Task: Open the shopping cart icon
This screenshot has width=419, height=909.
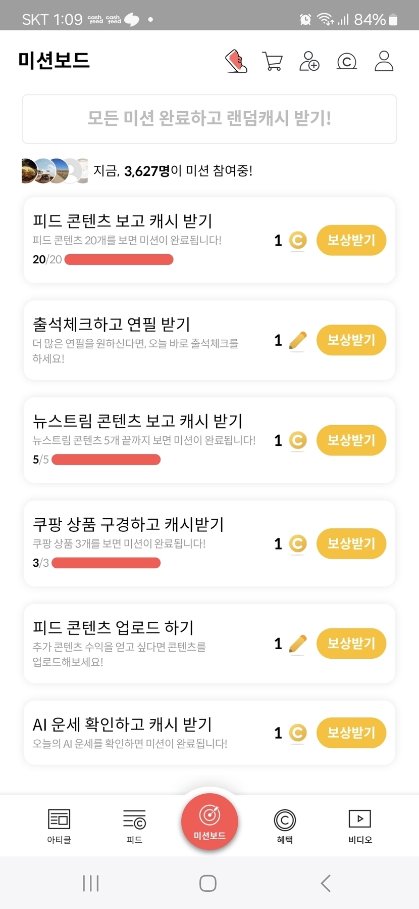Action: coord(273,61)
